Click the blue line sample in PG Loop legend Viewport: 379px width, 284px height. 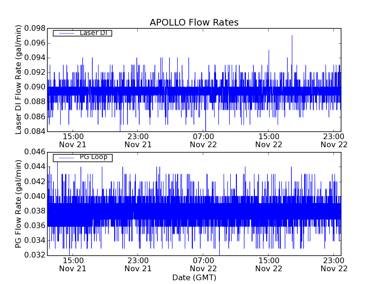point(65,158)
